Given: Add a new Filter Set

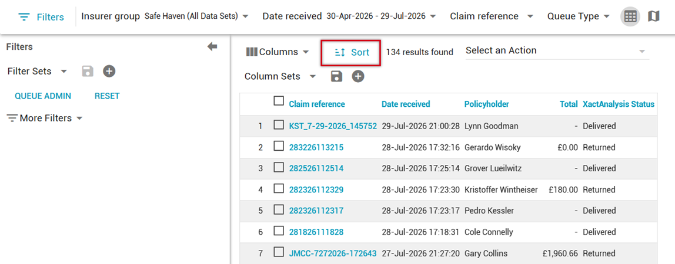Looking at the screenshot, I should (109, 71).
